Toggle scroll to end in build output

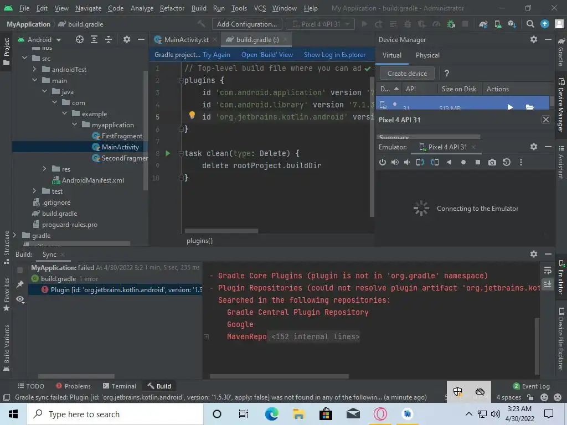click(548, 284)
